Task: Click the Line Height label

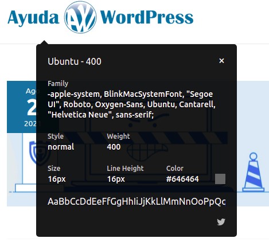Action: point(125,169)
